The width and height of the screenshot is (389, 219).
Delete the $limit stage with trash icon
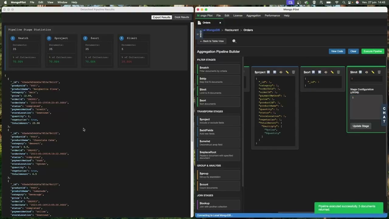[379, 72]
